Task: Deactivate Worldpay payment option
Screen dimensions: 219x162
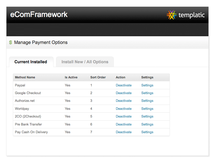Action: [x=124, y=109]
